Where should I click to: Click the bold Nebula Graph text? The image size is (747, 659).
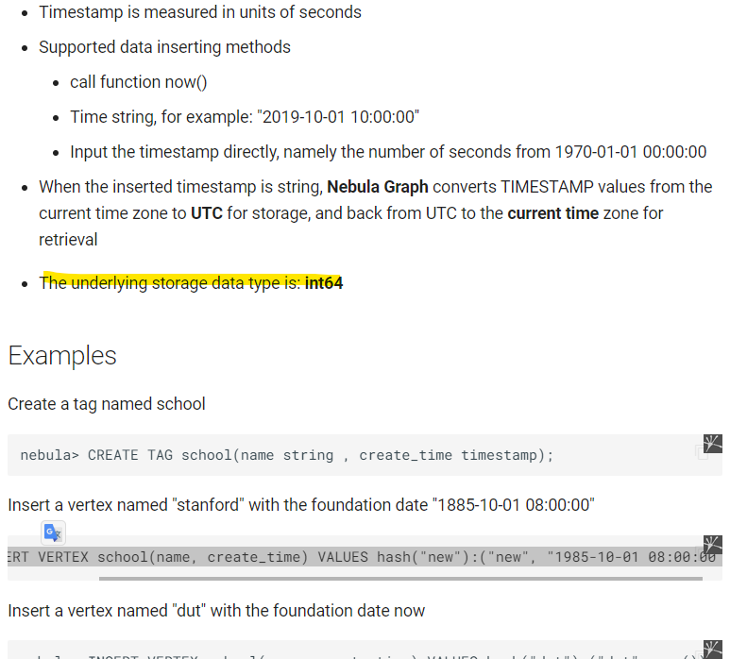point(378,187)
